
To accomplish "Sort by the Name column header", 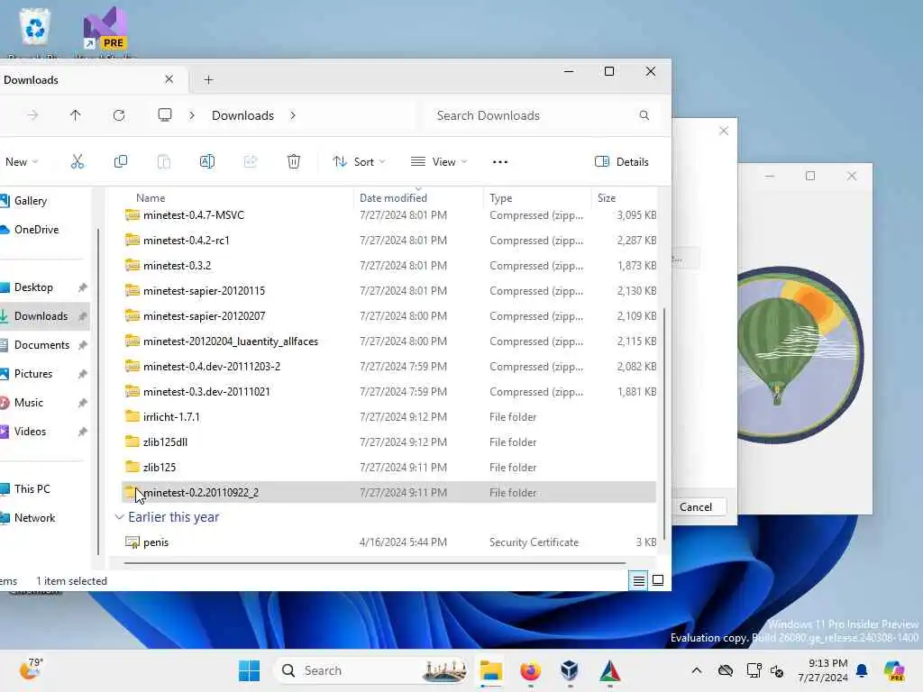I will click(x=151, y=198).
